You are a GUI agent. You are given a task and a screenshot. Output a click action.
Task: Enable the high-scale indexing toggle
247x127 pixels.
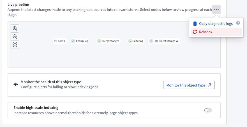pyautogui.click(x=208, y=110)
